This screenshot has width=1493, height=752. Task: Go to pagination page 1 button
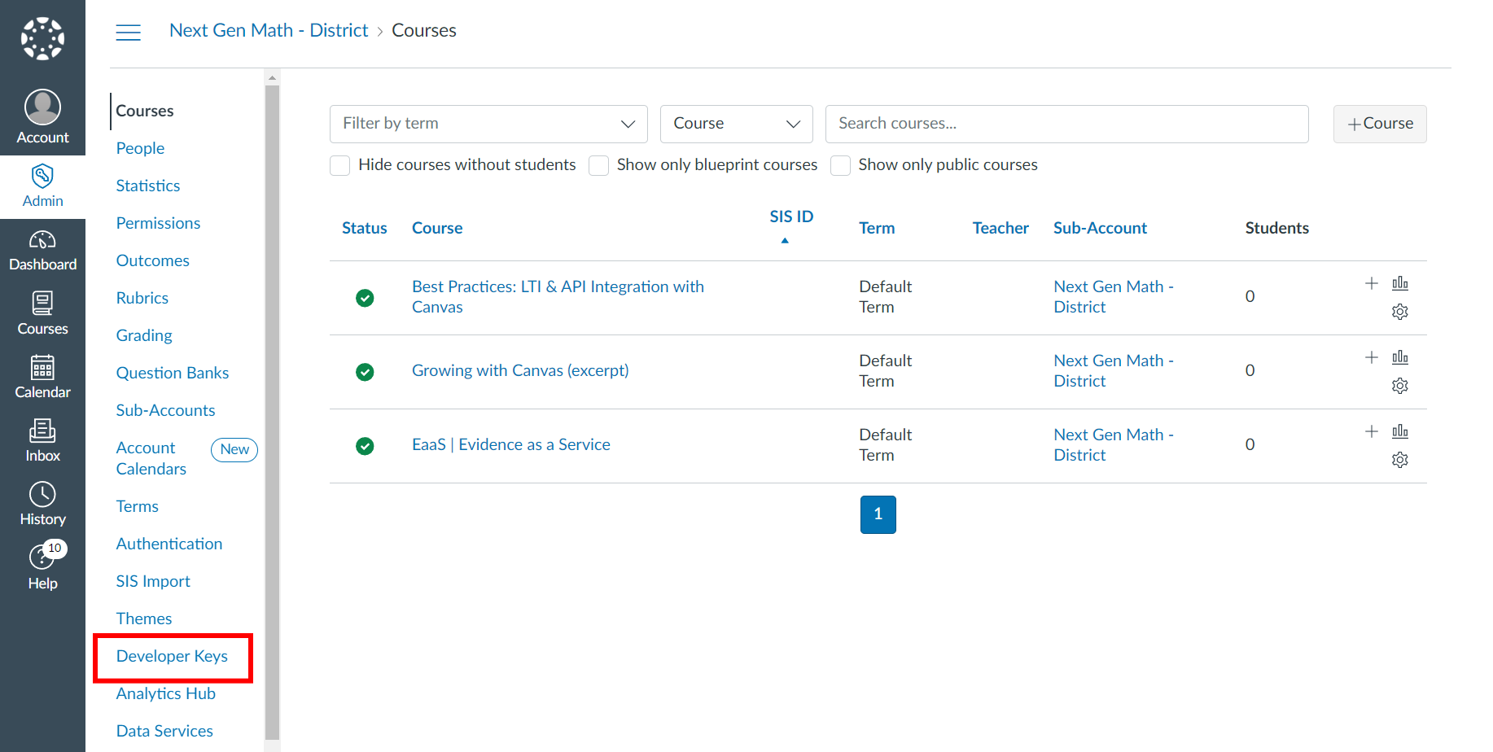878,514
